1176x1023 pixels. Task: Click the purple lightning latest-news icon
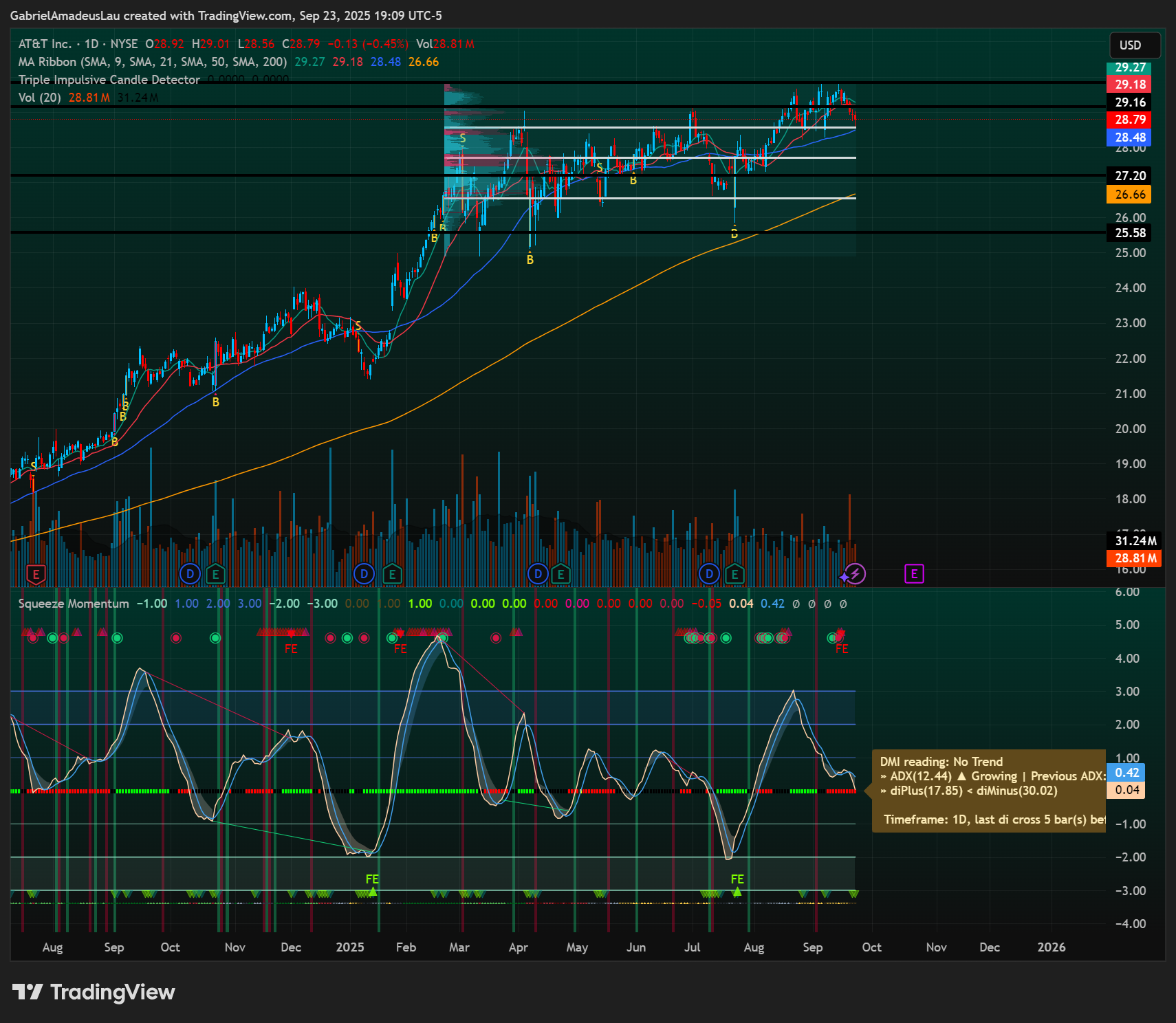coord(855,573)
